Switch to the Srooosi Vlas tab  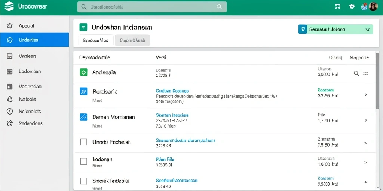(x=96, y=40)
